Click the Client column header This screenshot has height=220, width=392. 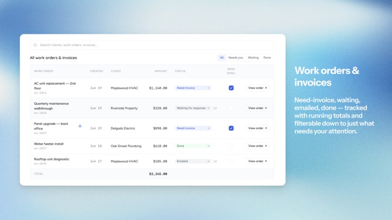[116, 71]
